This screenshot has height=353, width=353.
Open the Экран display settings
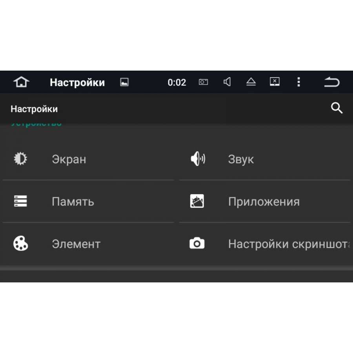click(88, 159)
